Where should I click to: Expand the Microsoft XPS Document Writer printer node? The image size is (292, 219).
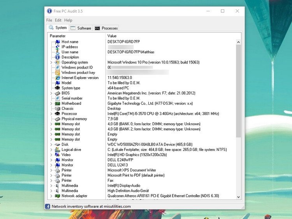(x=51, y=170)
